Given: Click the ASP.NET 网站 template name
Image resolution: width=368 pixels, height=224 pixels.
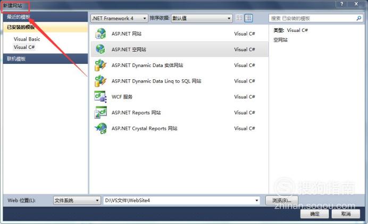Looking at the screenshot, I should tap(127, 34).
